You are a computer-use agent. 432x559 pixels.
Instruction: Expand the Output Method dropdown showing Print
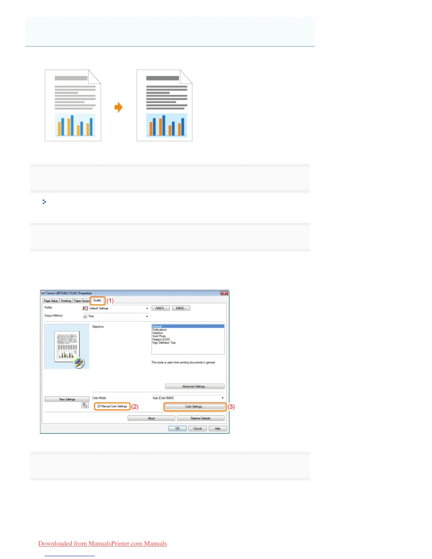click(115, 316)
